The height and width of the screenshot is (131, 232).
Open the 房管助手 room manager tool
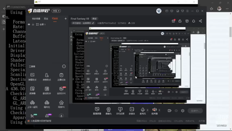pyautogui.click(x=47, y=77)
